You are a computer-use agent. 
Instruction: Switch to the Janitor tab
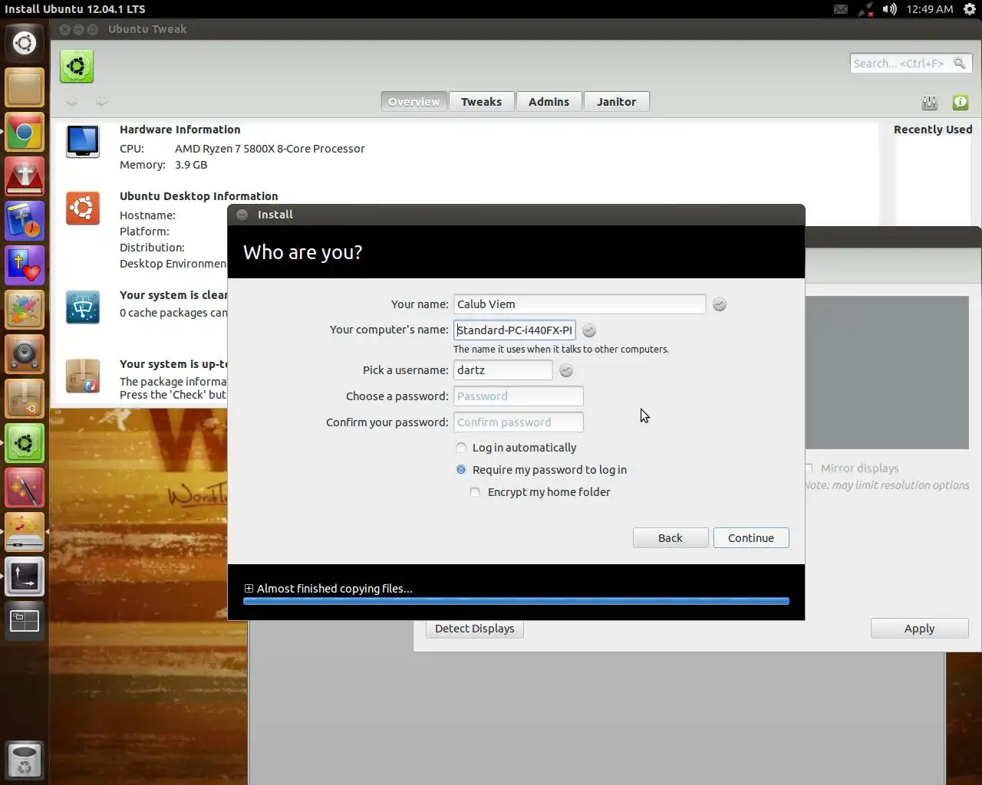(617, 101)
